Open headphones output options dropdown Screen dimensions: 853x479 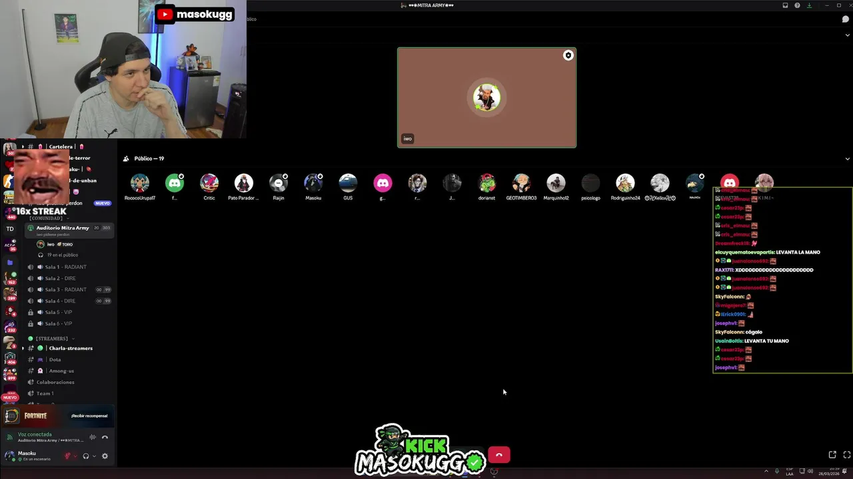pos(94,456)
